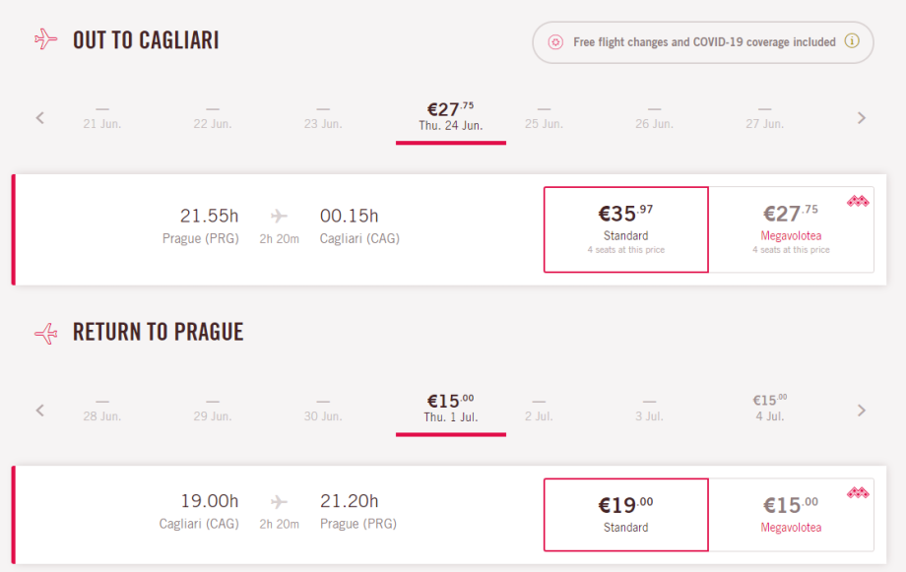This screenshot has height=572, width=906.
Task: Click the return airplane icon beside Return to Prague
Action: (x=45, y=333)
